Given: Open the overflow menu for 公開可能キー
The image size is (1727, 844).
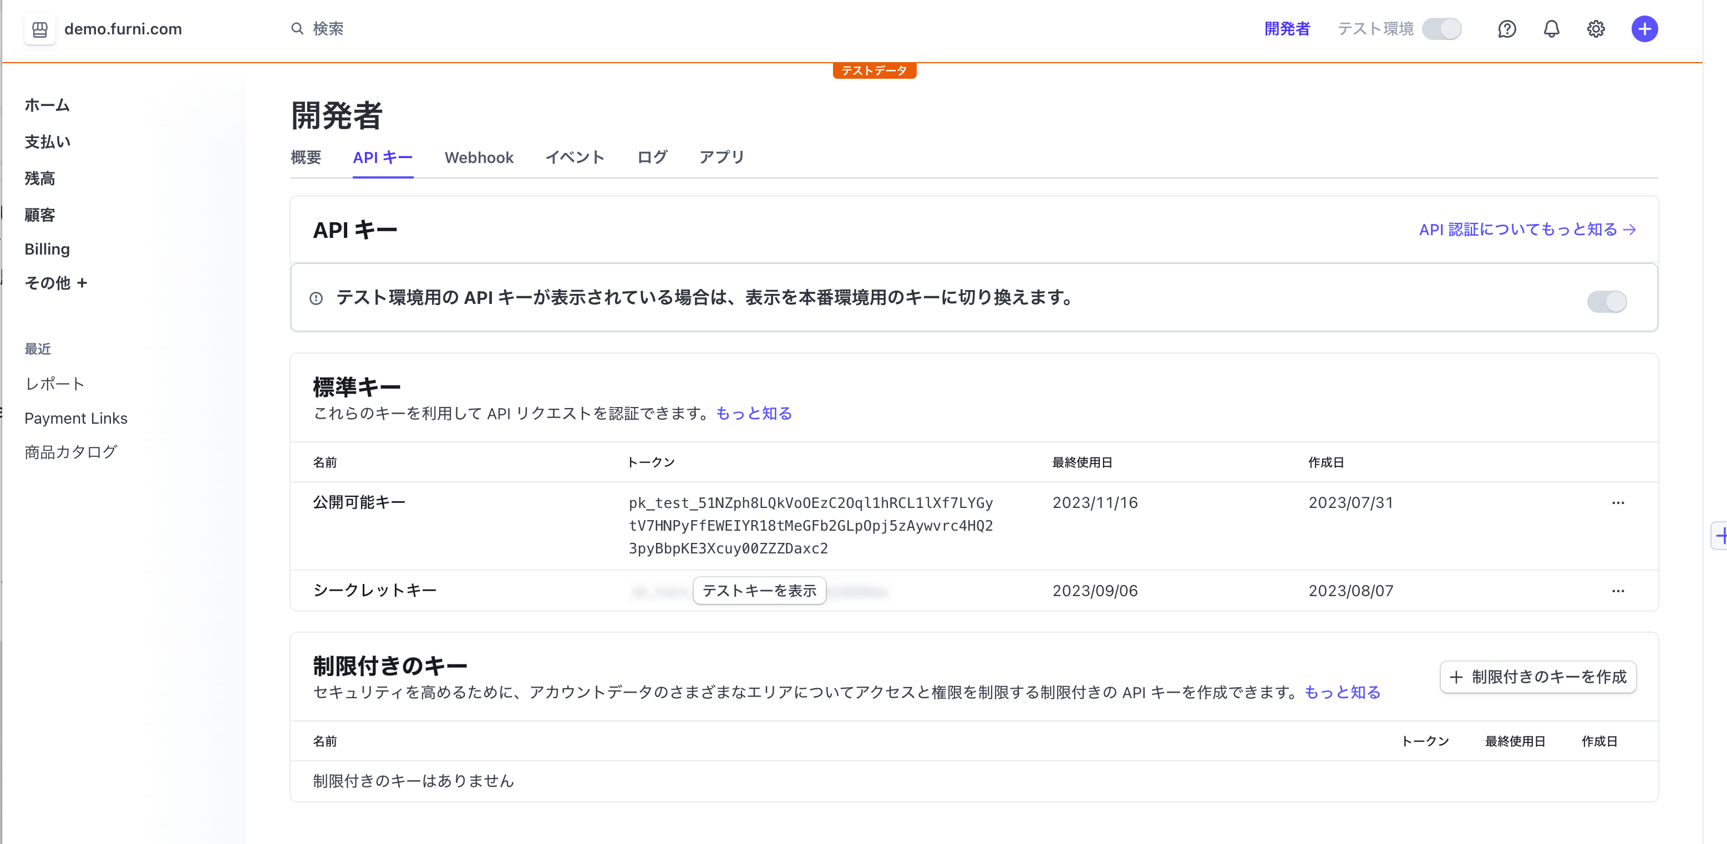Looking at the screenshot, I should pyautogui.click(x=1619, y=503).
